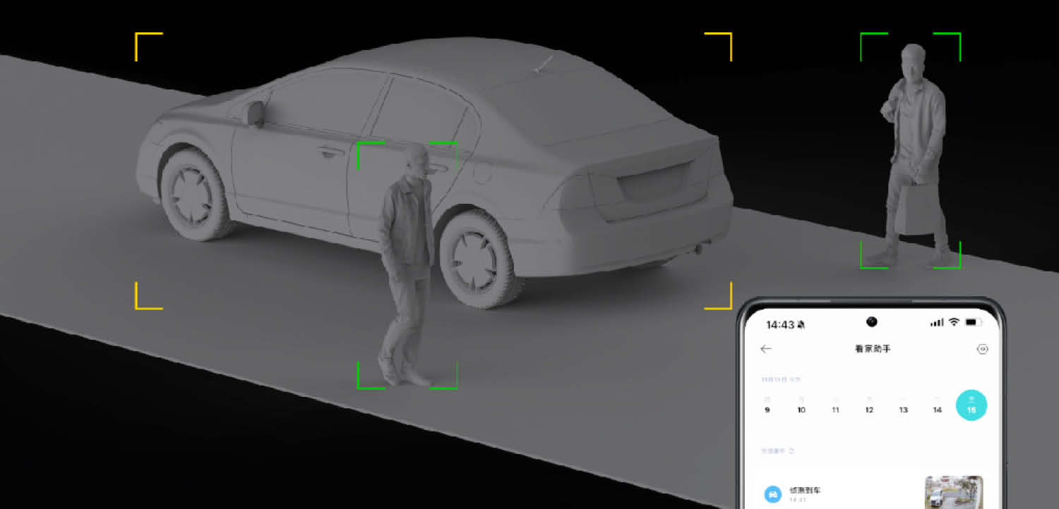Viewport: 1059px width, 509px height.
Task: Open the 侦测到车 event entry
Action: coord(805,491)
